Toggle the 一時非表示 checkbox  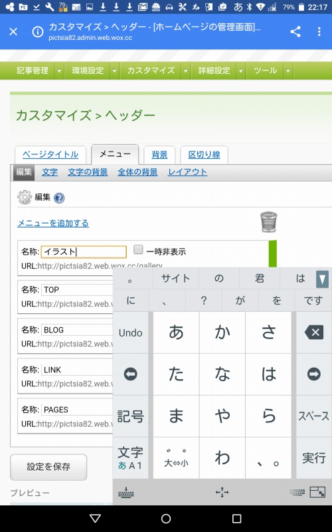pyautogui.click(x=138, y=250)
